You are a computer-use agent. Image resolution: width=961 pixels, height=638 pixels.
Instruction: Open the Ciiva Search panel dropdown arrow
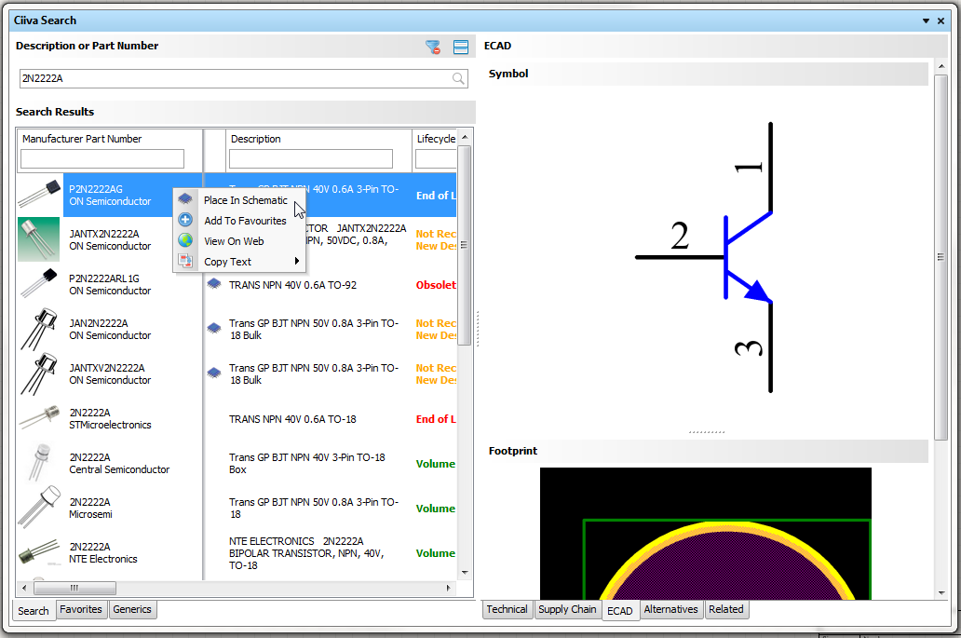click(925, 20)
